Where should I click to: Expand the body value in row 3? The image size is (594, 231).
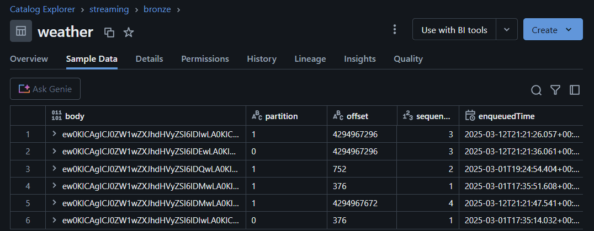point(55,169)
